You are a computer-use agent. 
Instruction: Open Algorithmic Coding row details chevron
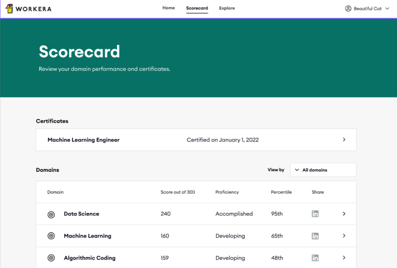(x=344, y=258)
